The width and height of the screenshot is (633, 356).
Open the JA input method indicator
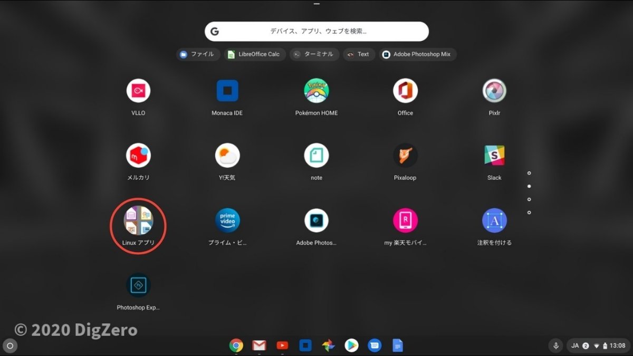point(575,346)
